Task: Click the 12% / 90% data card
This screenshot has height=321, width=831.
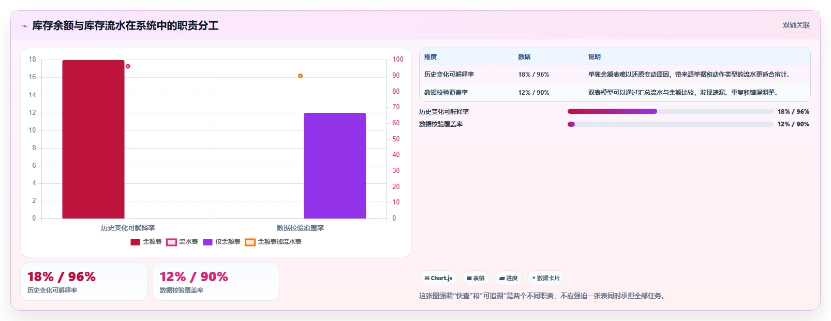Action: coord(216,282)
